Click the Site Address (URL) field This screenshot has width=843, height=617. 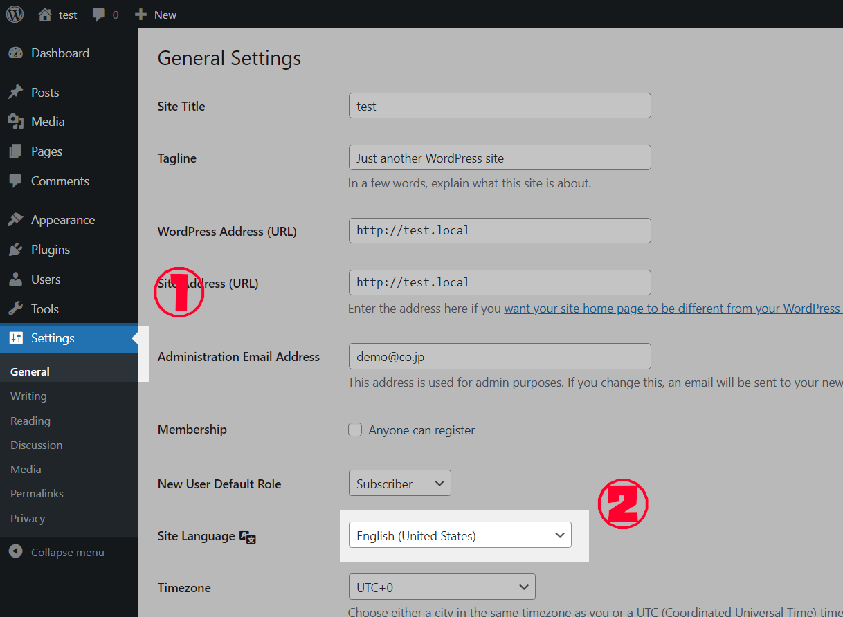pyautogui.click(x=500, y=282)
